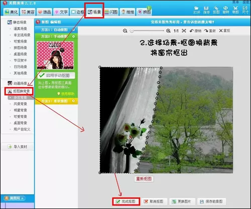Select 非主流场景 in sidebar list

[22, 35]
